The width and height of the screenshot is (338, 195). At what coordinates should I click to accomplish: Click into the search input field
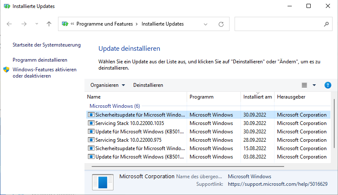coord(279,24)
